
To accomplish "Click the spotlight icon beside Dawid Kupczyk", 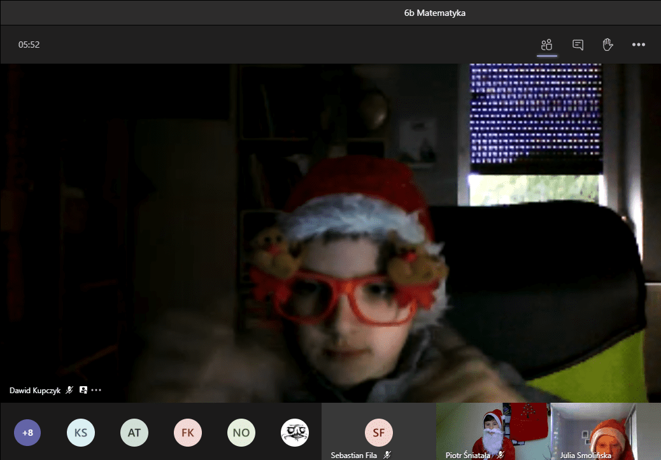I will 83,390.
